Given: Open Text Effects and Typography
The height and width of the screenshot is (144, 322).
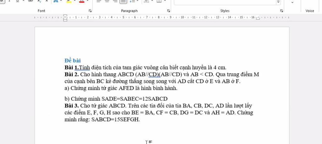Looking at the screenshot, I should 56,1.
